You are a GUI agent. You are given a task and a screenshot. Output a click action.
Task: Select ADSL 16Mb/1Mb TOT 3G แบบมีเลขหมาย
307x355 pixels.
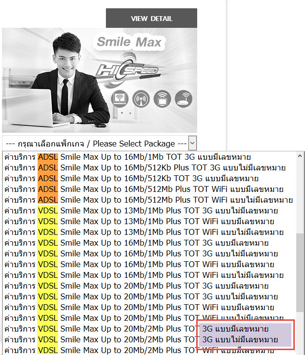click(x=149, y=157)
